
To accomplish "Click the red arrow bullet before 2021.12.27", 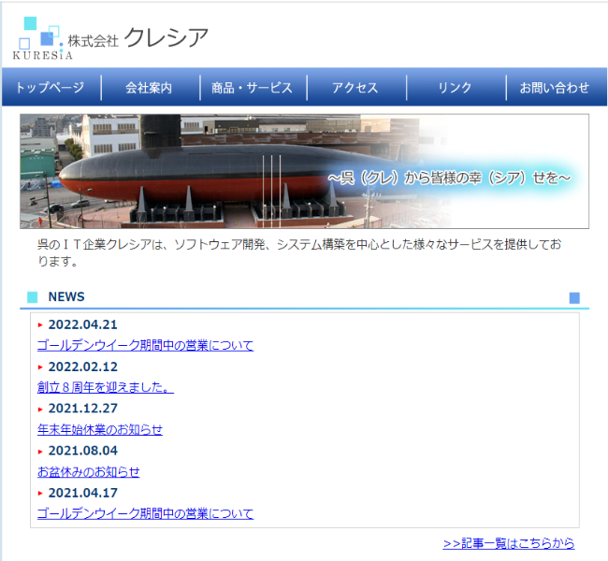I will tap(40, 410).
